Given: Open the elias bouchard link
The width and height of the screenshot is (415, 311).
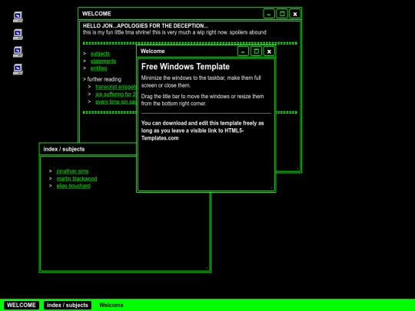Looking at the screenshot, I should click(73, 186).
